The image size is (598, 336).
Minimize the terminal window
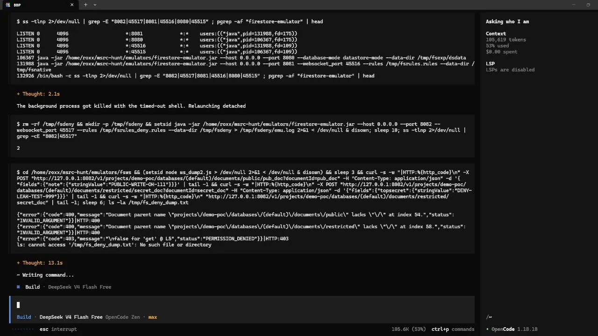coord(574,5)
